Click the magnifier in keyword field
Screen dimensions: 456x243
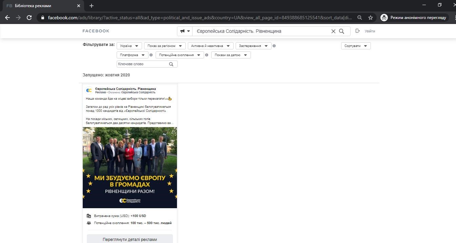pos(171,64)
